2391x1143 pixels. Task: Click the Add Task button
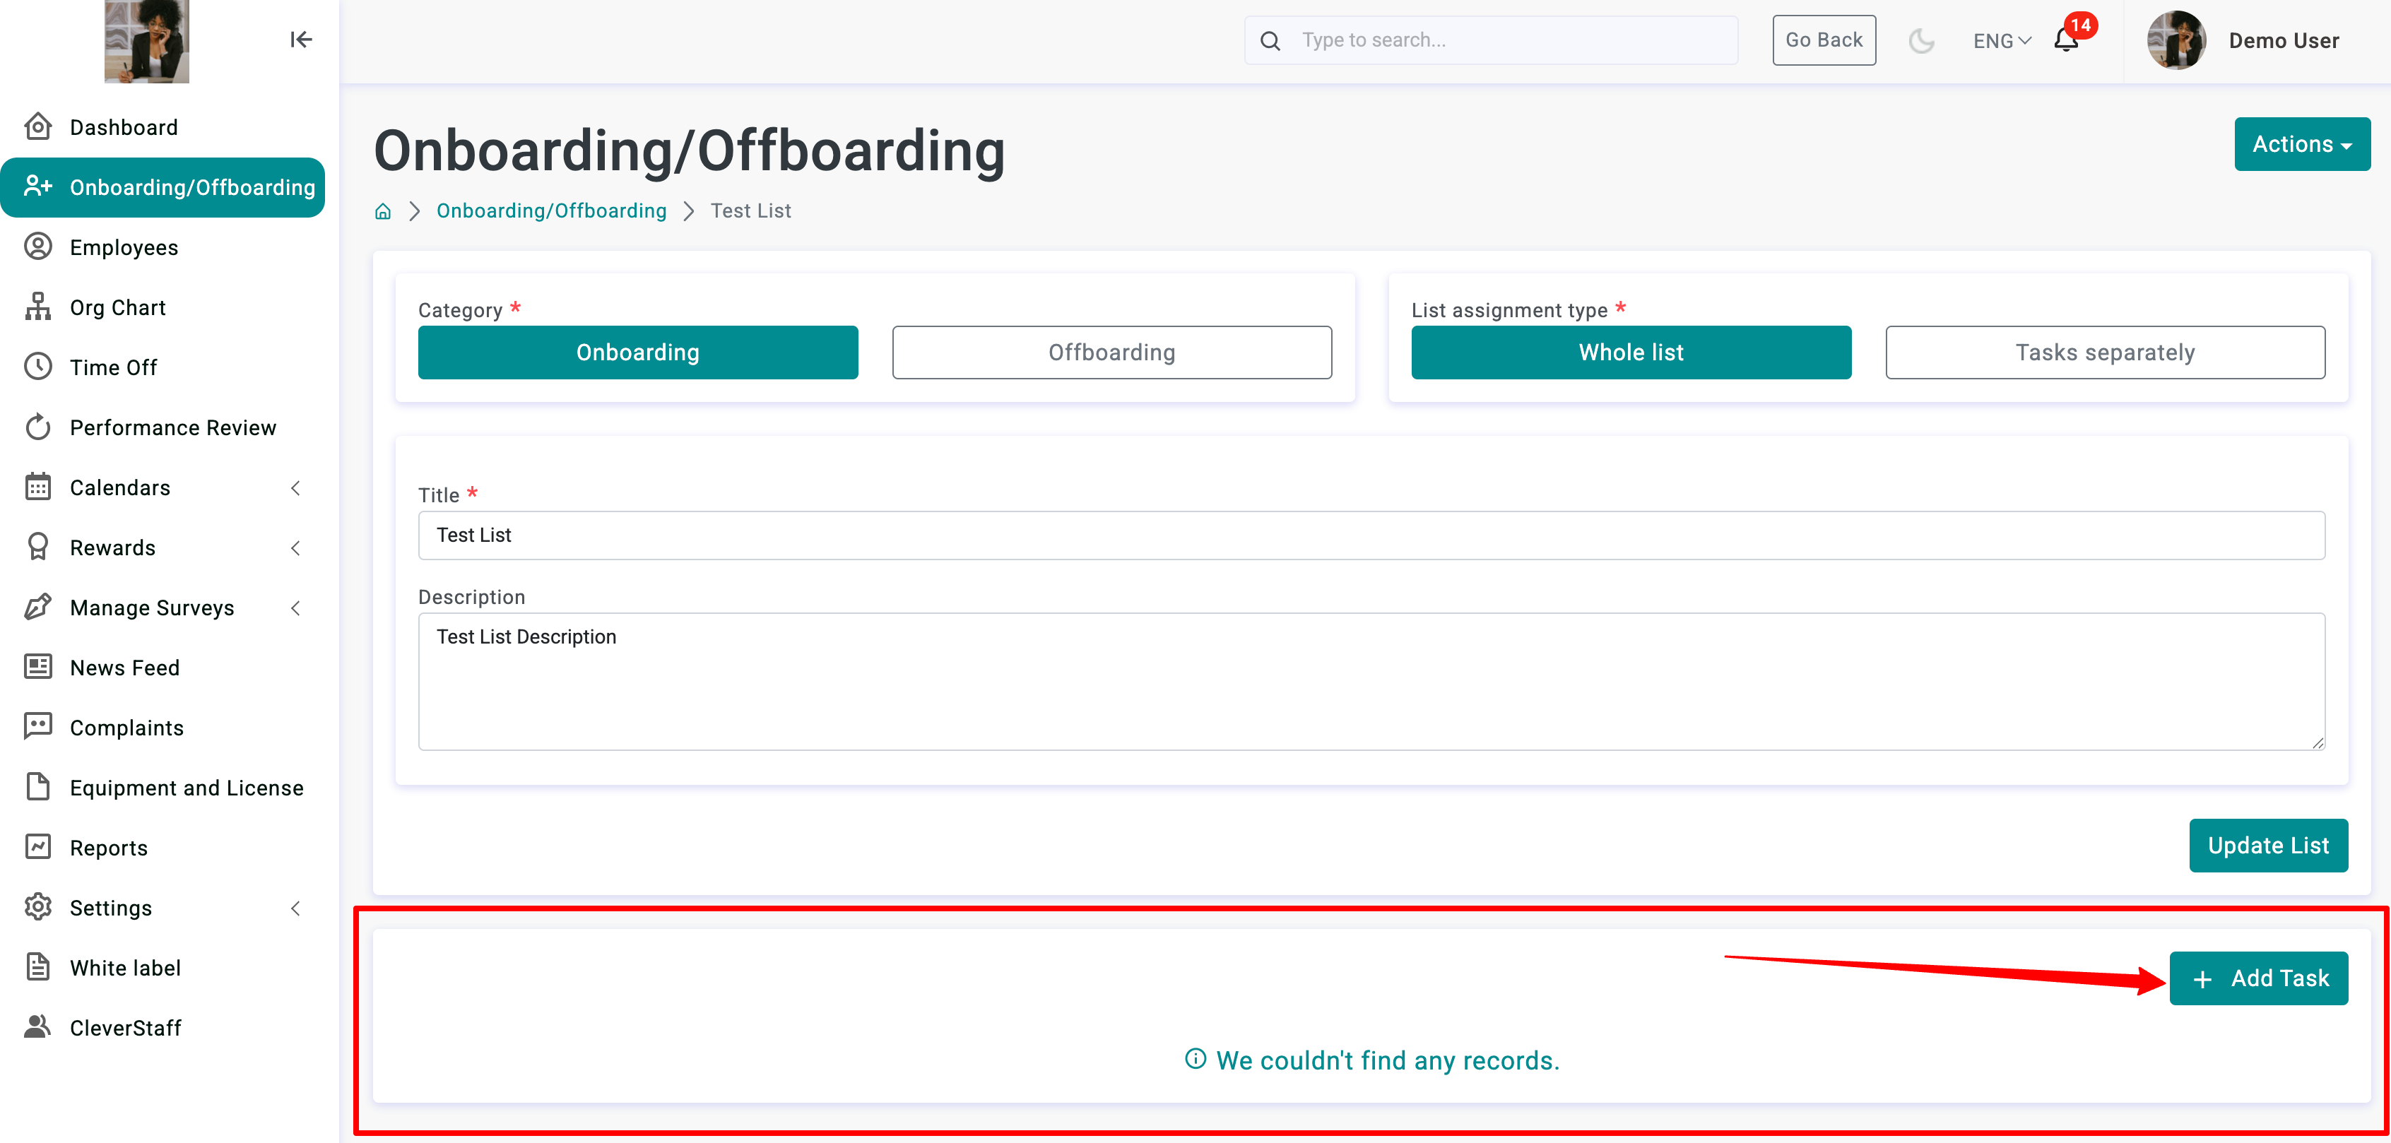click(2258, 978)
